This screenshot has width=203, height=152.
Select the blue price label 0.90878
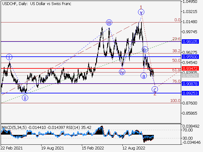click(x=190, y=84)
